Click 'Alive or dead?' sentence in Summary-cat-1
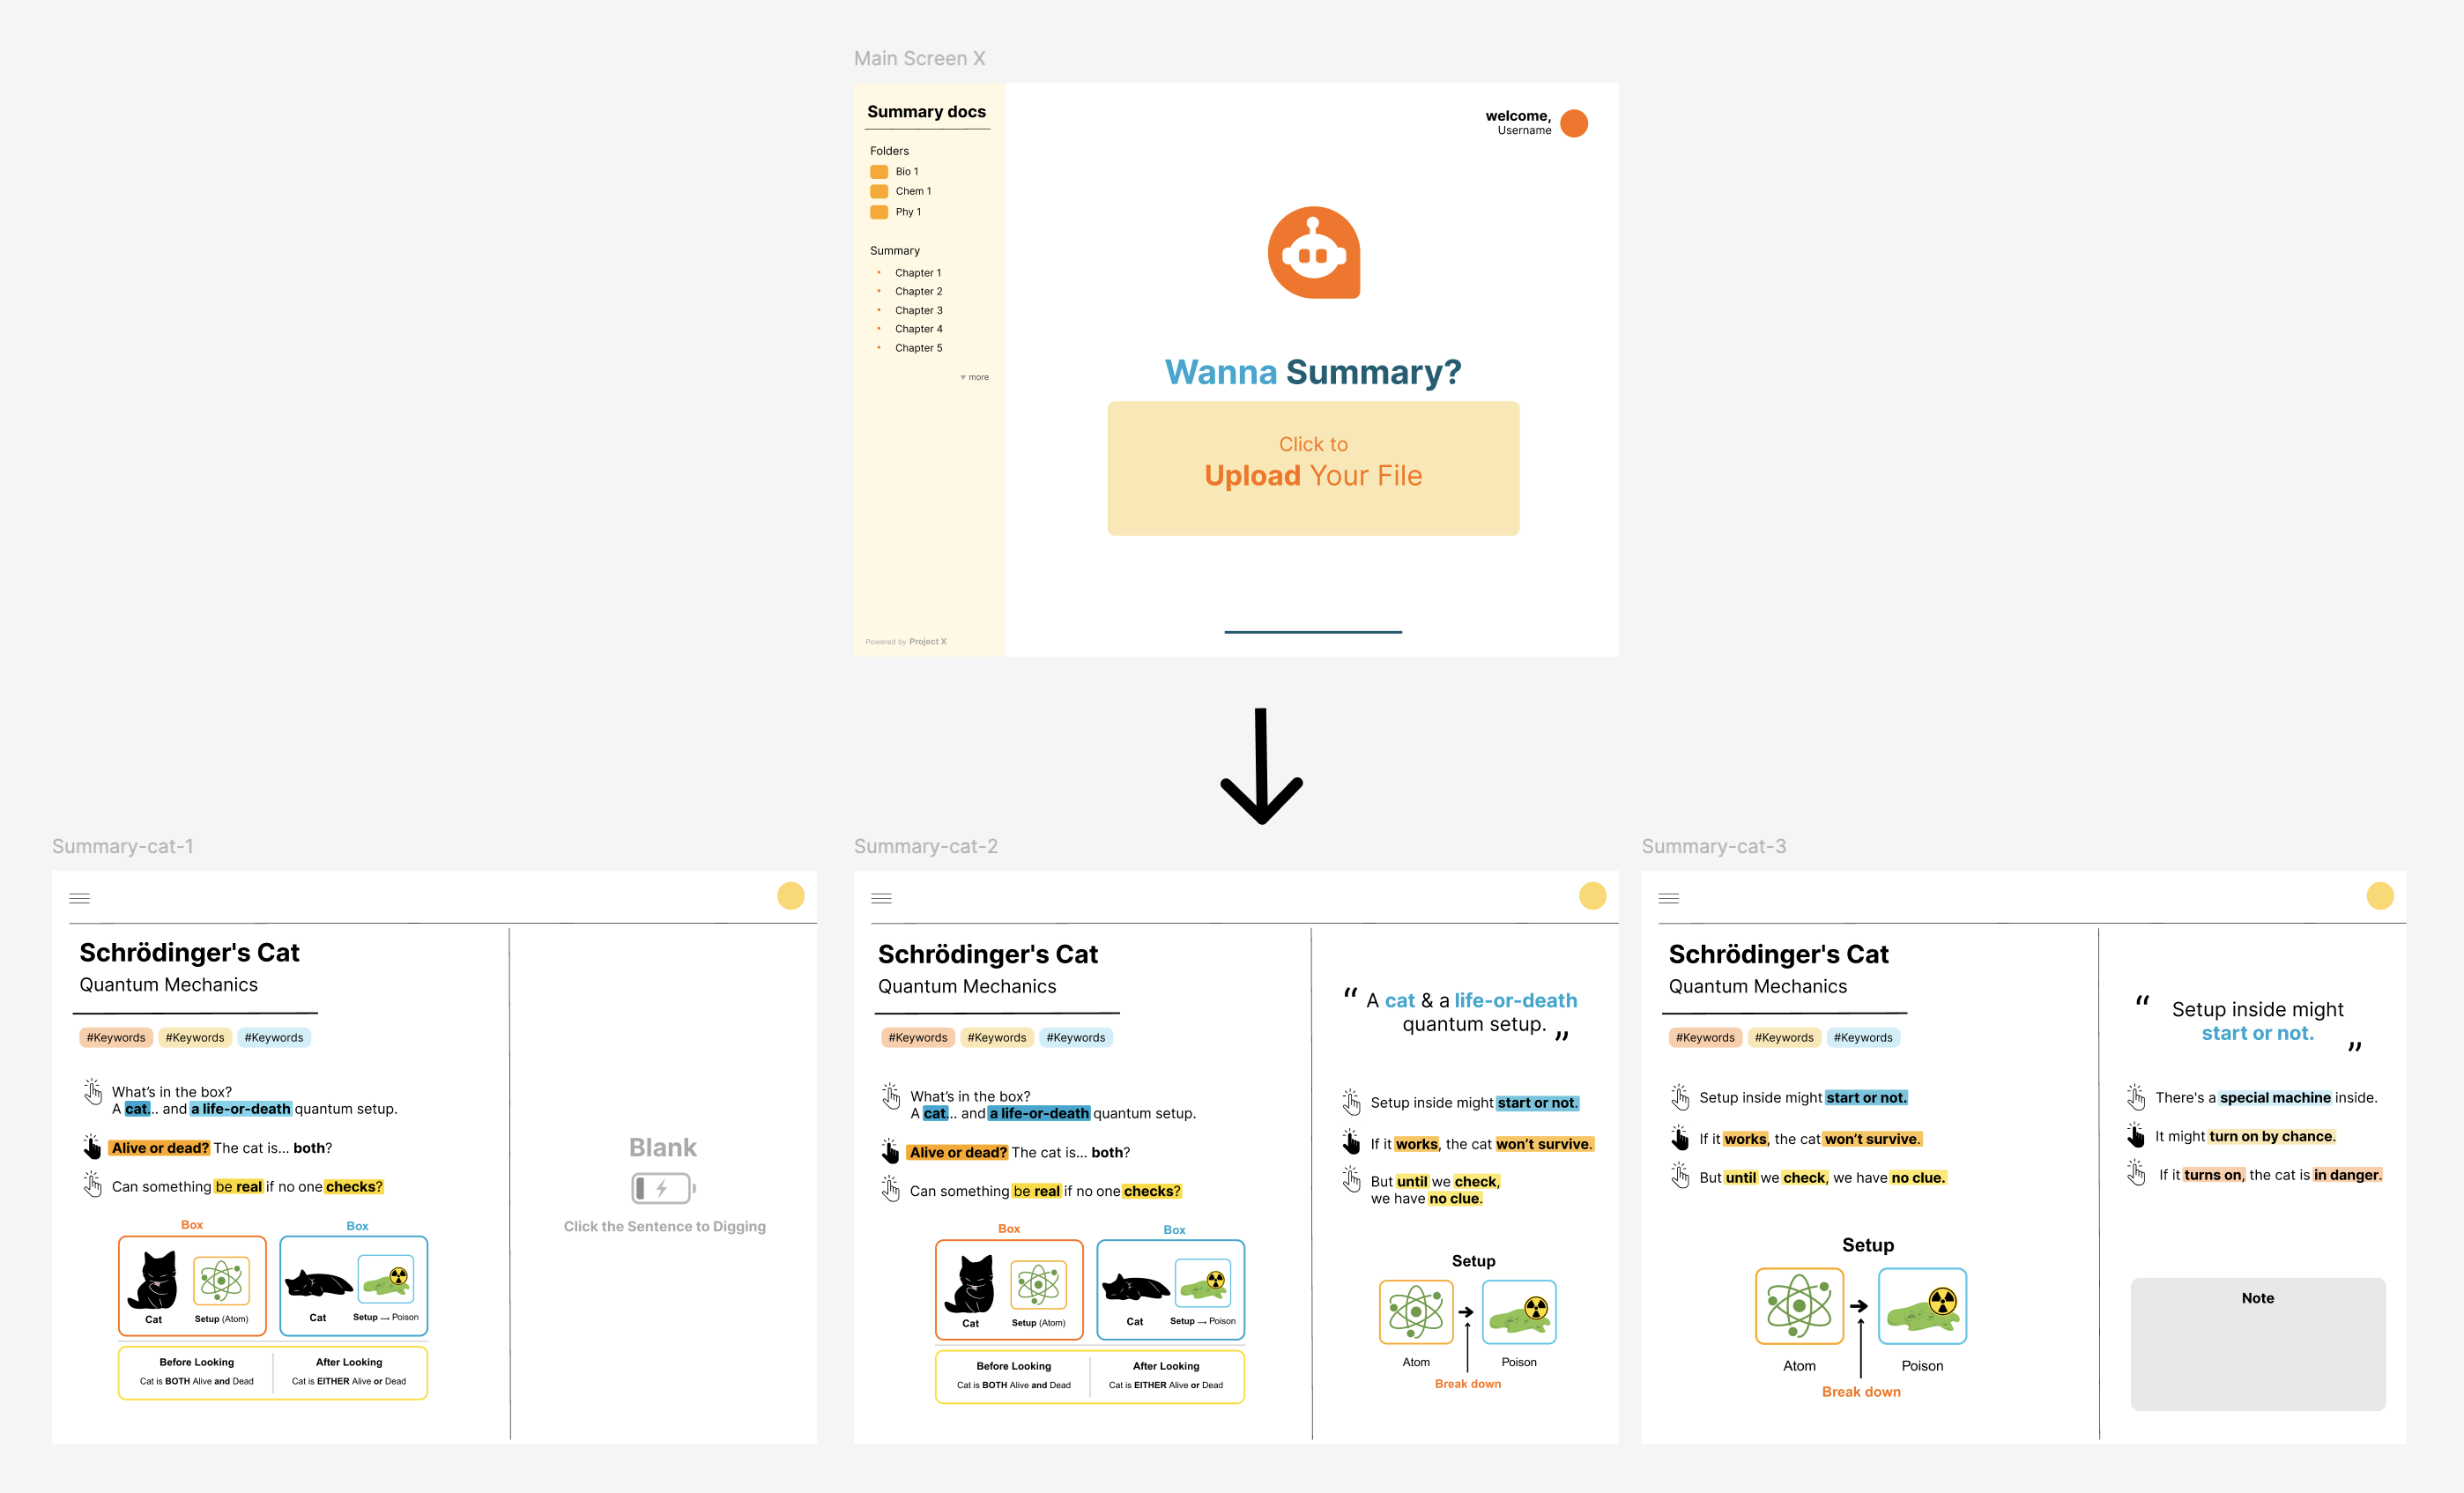The width and height of the screenshot is (2464, 1493). 220,1148
